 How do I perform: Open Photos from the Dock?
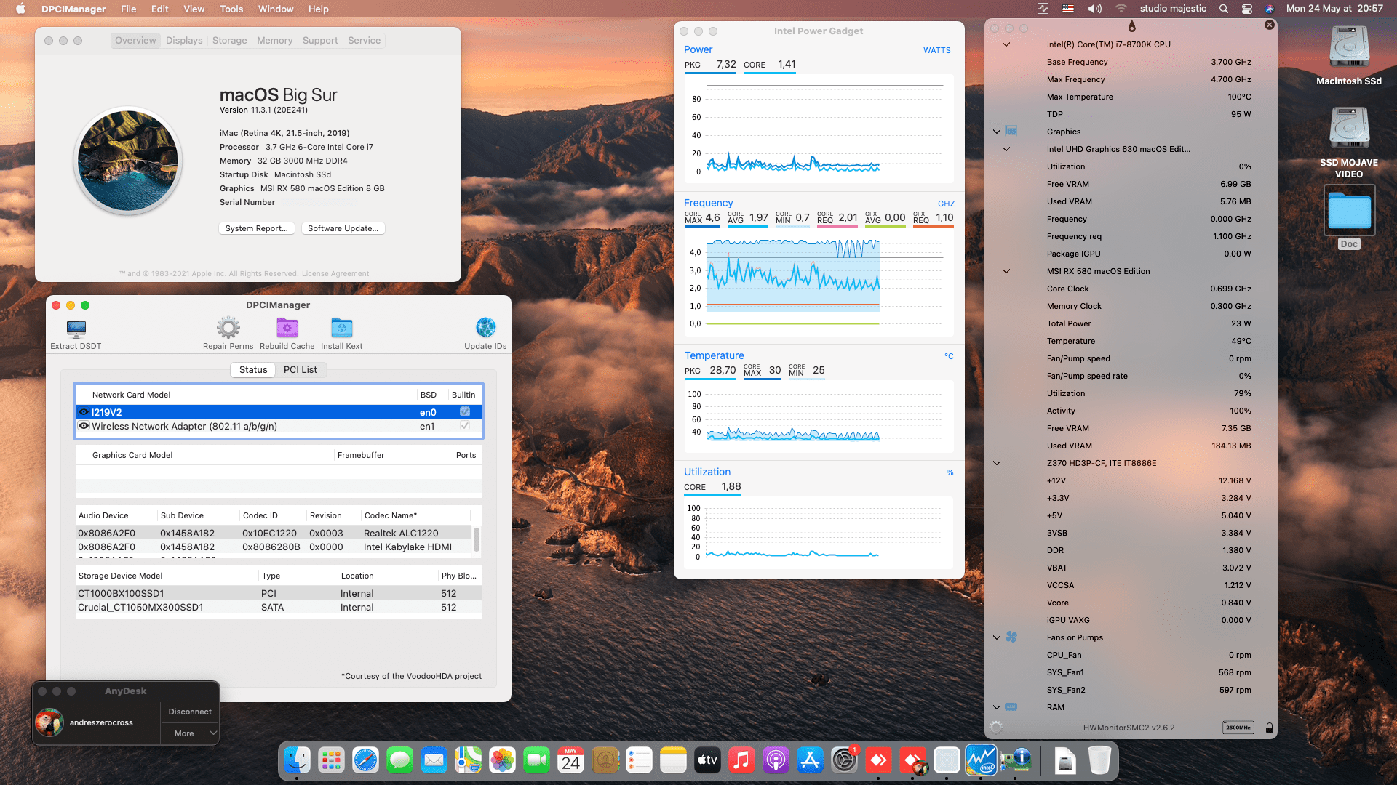click(x=502, y=760)
